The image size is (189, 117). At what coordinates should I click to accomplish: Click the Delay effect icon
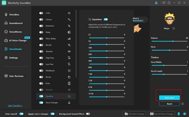click(x=69, y=32)
